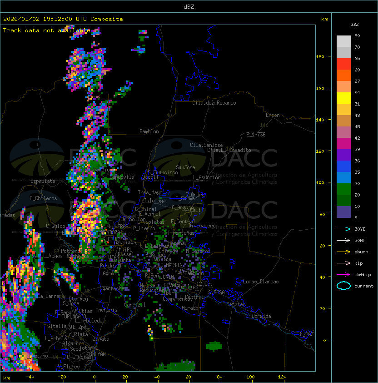The width and height of the screenshot is (378, 383).
Task: Click the 'S_Francisco' place label
Action: click(163, 172)
